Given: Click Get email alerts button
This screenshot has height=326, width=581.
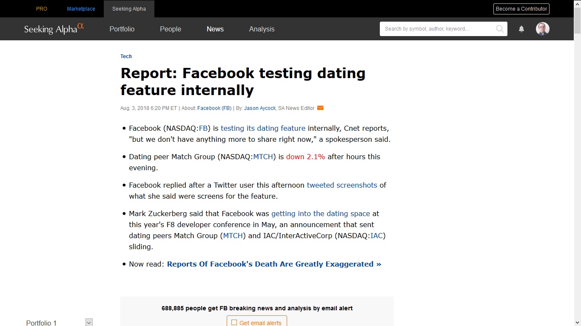Looking at the screenshot, I should tap(257, 321).
